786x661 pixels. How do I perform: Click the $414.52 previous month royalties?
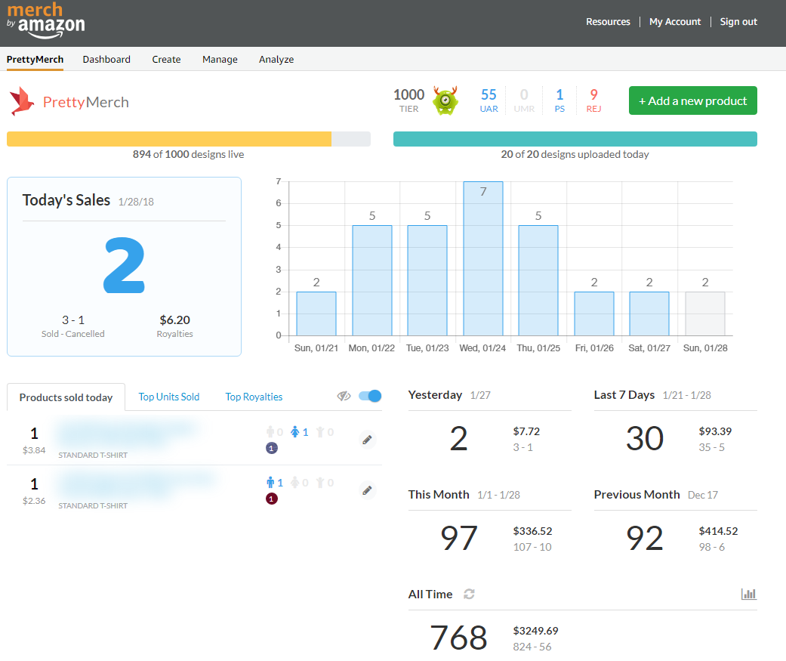718,531
